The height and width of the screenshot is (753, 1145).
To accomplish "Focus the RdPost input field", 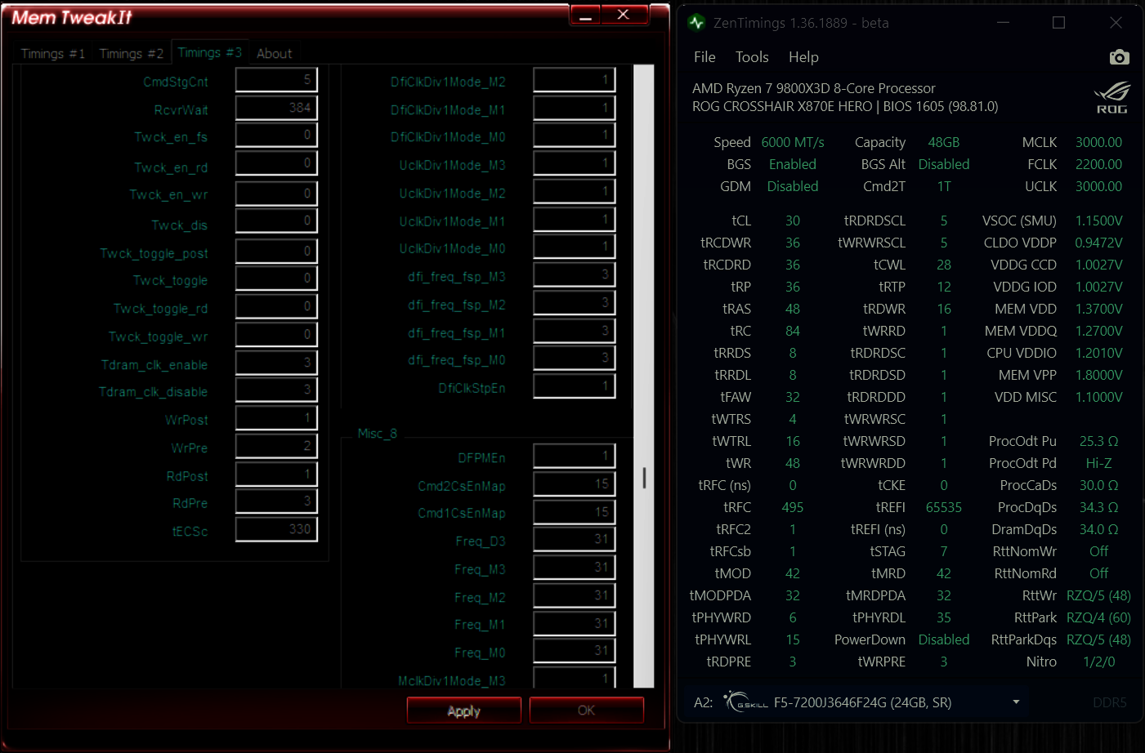I will click(x=276, y=475).
